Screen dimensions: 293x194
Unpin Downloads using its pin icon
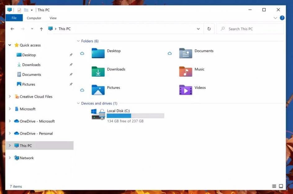(x=71, y=65)
